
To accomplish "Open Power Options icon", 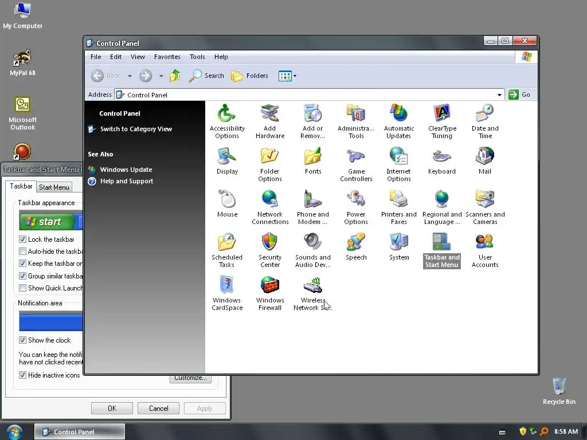I will pyautogui.click(x=356, y=199).
